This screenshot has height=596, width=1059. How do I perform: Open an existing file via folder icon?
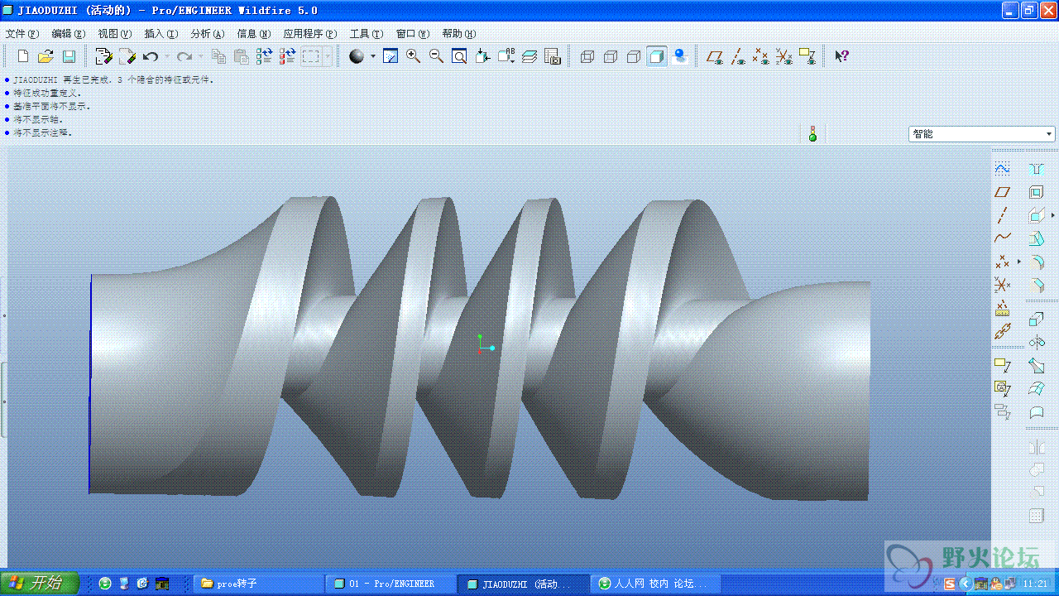click(46, 56)
